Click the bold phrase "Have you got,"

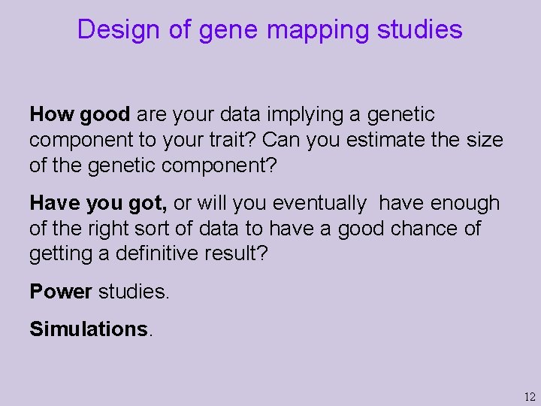(x=98, y=203)
